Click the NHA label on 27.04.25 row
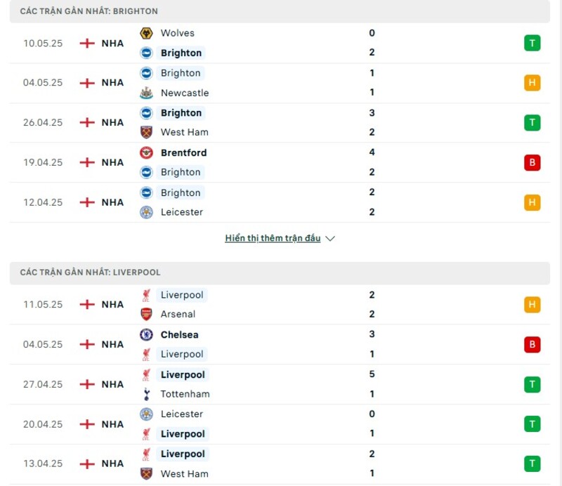Viewport: 562px width, 486px height. tap(112, 384)
